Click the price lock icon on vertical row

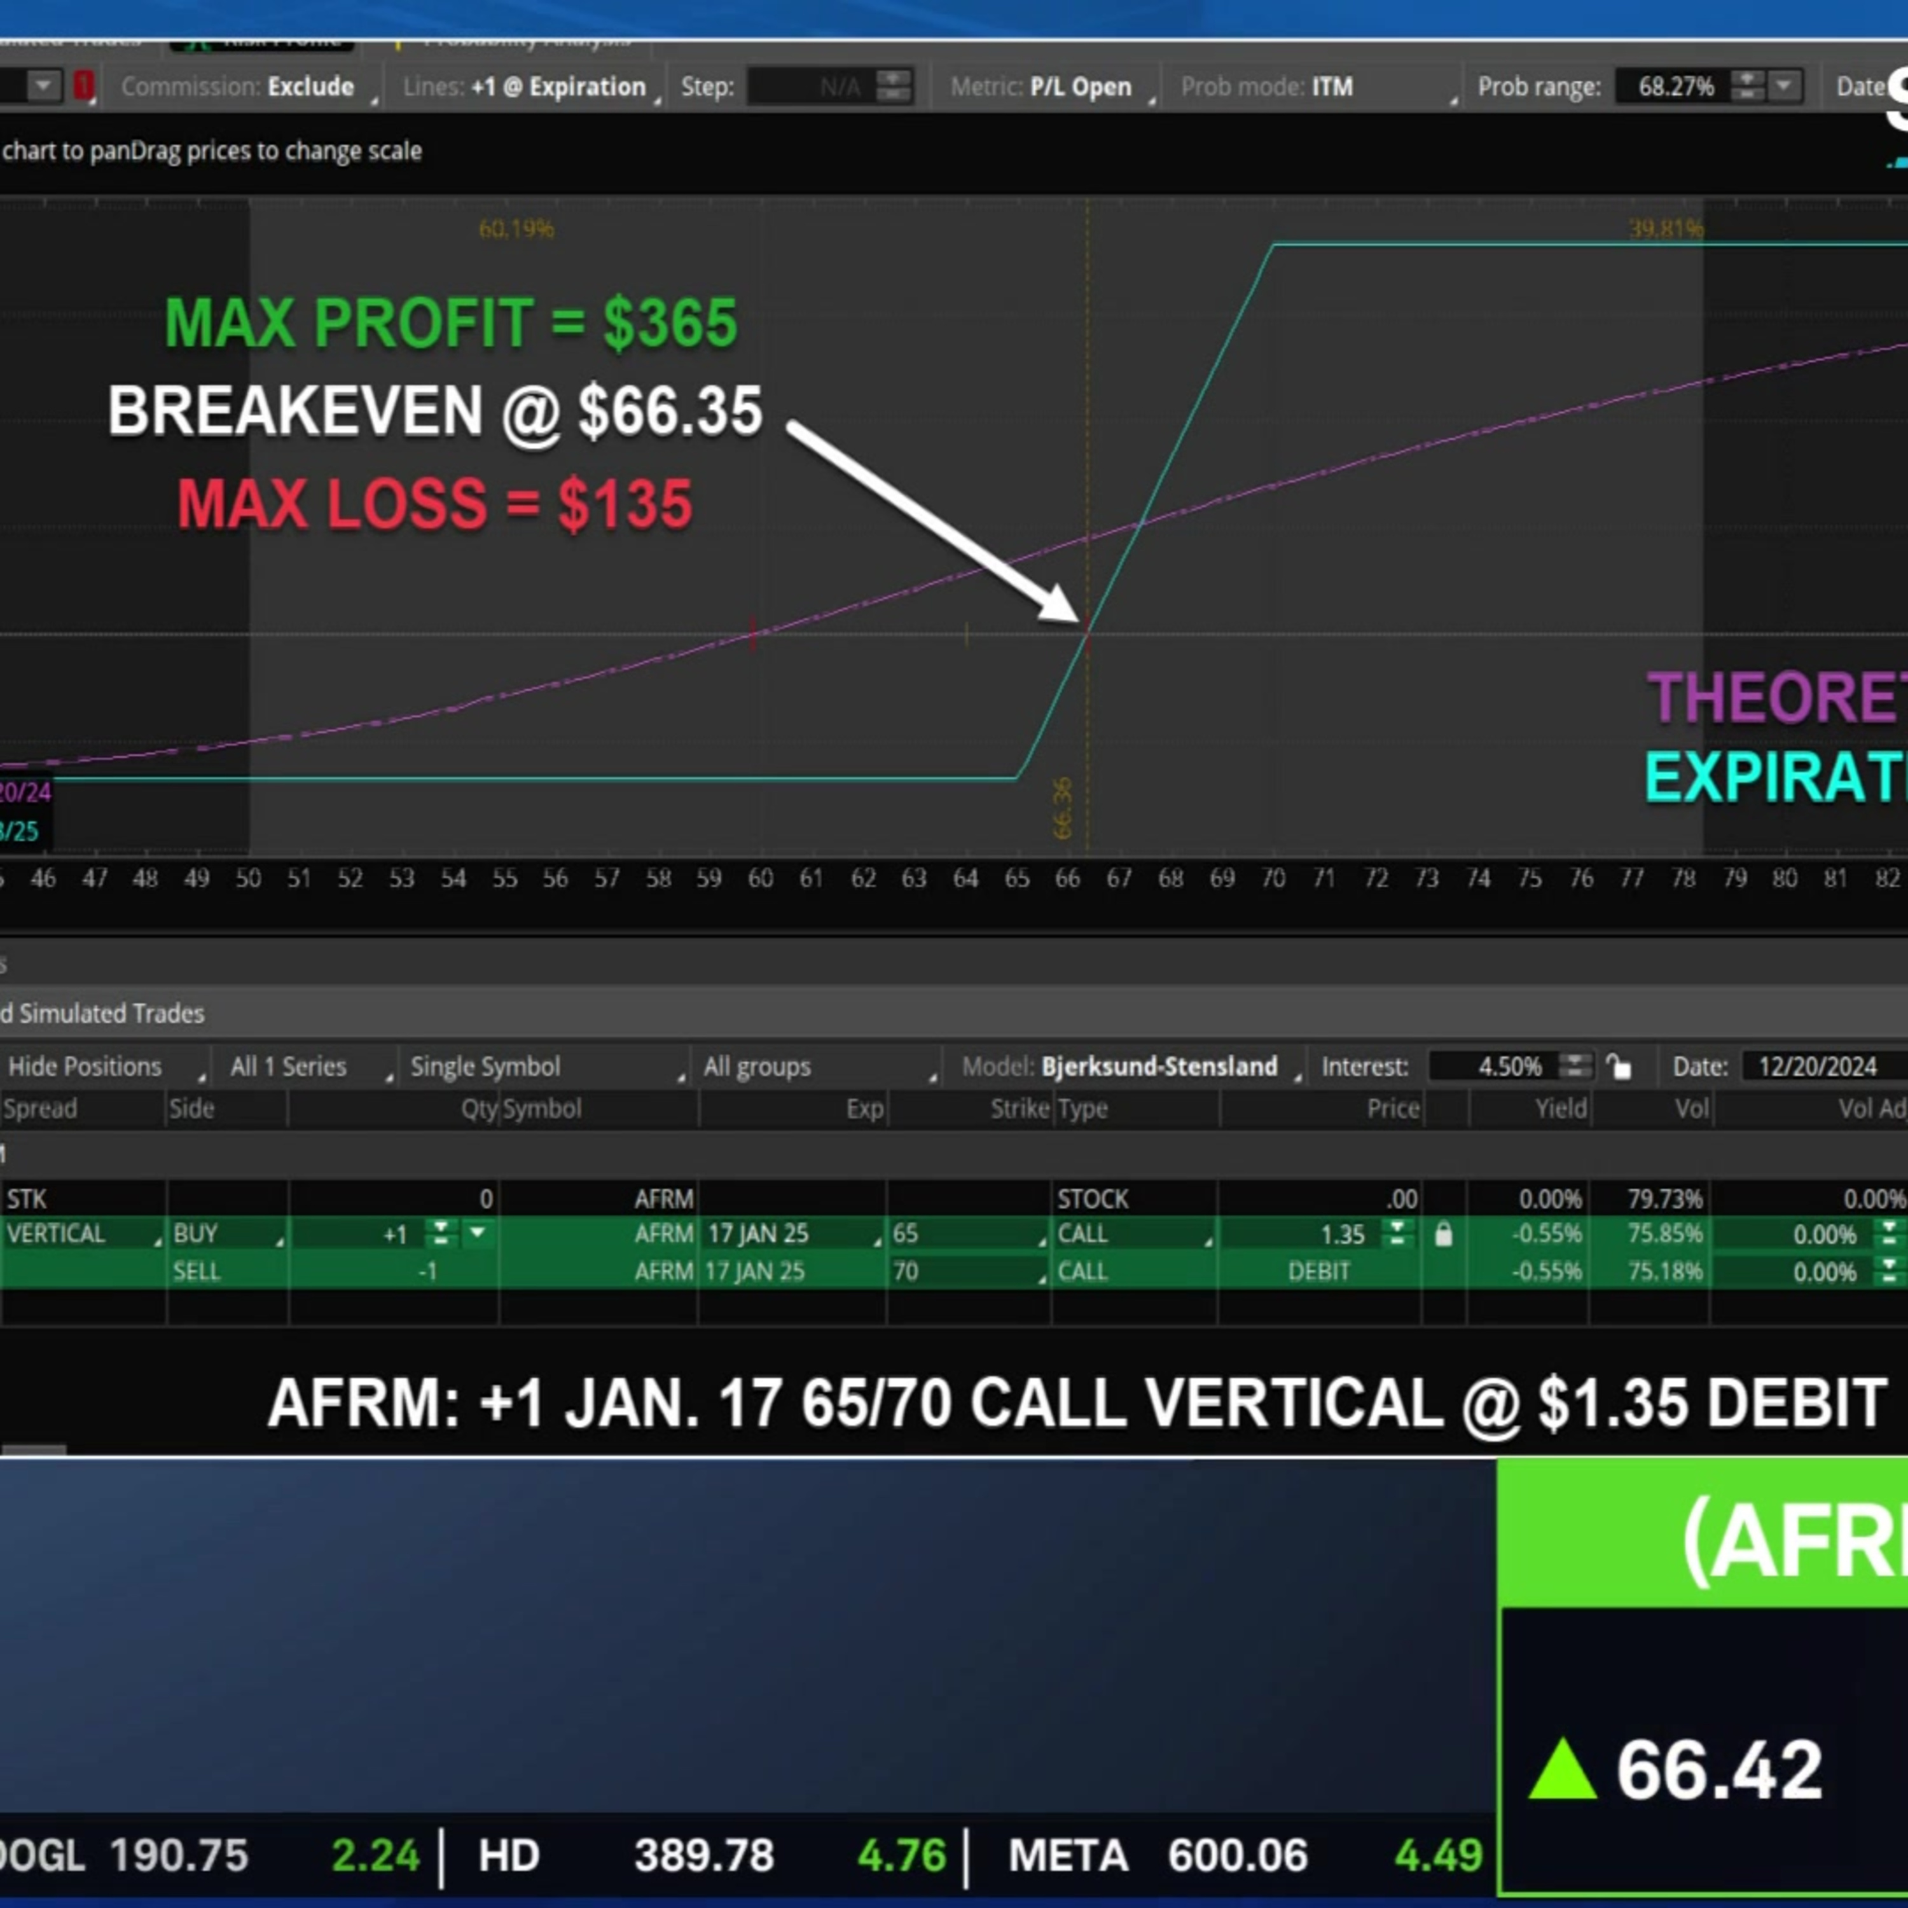(1443, 1234)
